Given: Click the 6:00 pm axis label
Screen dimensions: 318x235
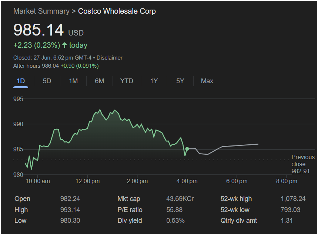Looking at the screenshot, I should click(x=237, y=181).
